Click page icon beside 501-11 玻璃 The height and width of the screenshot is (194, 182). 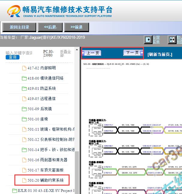coord(24,129)
